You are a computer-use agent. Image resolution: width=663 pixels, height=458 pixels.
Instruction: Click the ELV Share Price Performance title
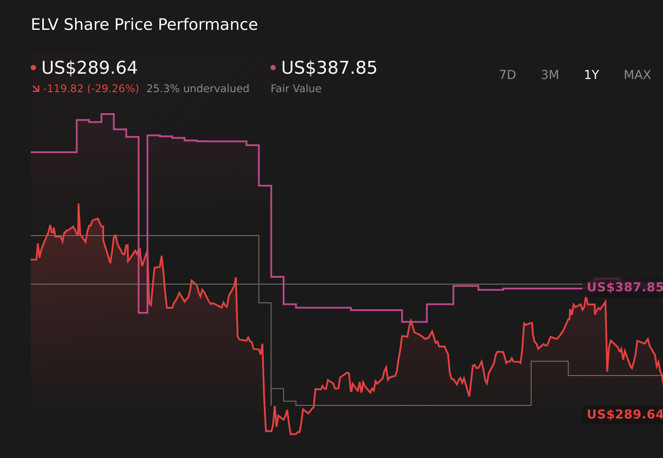click(144, 25)
